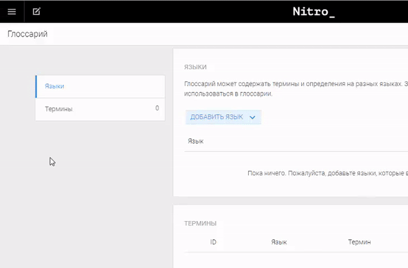This screenshot has width=408, height=268.
Task: Sort by Язык column in languages table
Action: pyautogui.click(x=196, y=141)
